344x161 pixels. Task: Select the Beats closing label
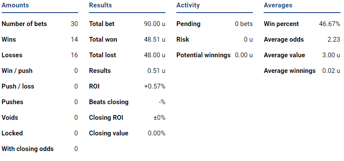click(x=109, y=102)
